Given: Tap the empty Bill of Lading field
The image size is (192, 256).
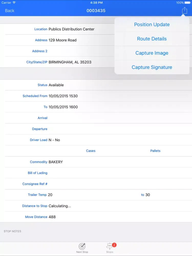Looking at the screenshot, I should pos(98,173).
